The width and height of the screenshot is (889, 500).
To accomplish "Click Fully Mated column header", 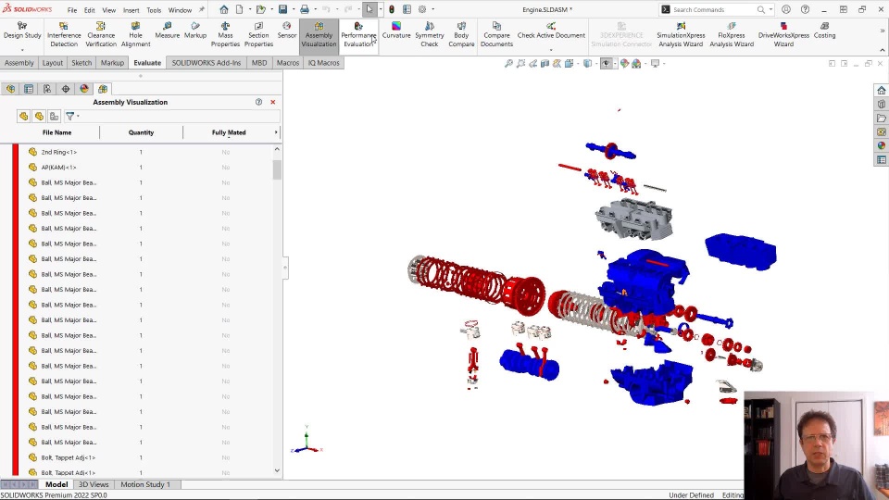I will (x=229, y=132).
